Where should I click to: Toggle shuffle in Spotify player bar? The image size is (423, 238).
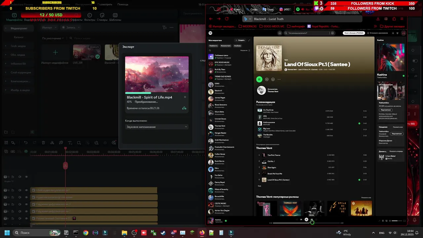296,219
